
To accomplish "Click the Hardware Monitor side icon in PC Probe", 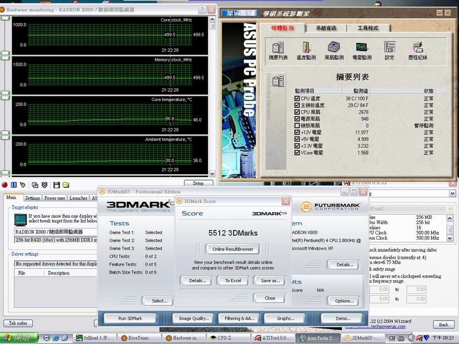I will pyautogui.click(x=278, y=81).
